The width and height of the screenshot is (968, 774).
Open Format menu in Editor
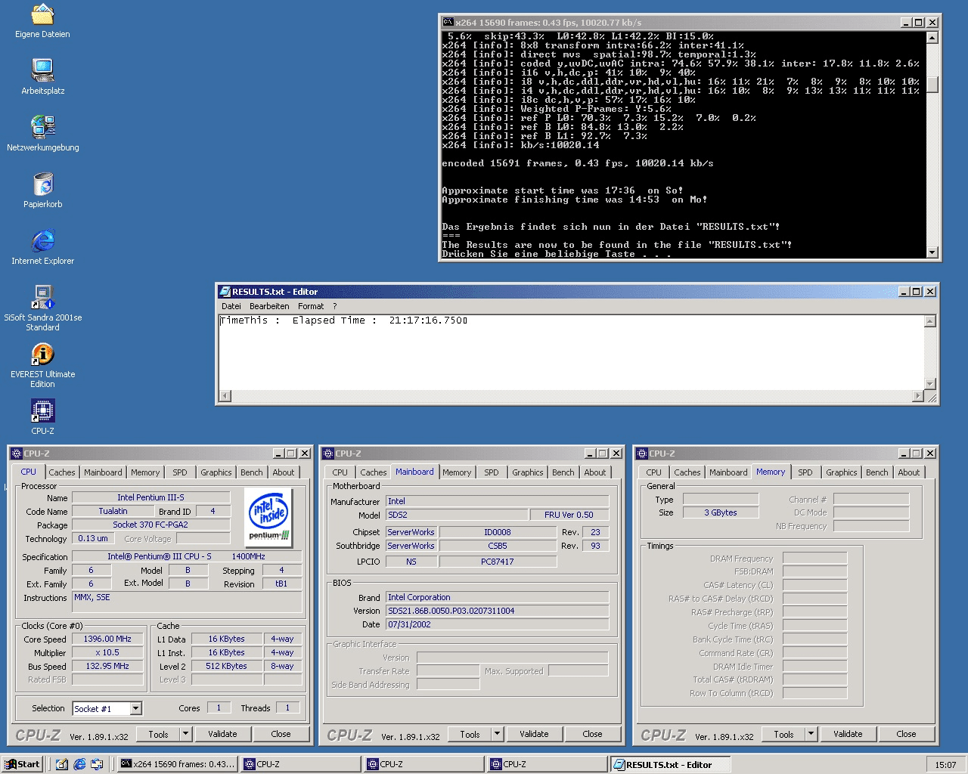click(x=311, y=306)
